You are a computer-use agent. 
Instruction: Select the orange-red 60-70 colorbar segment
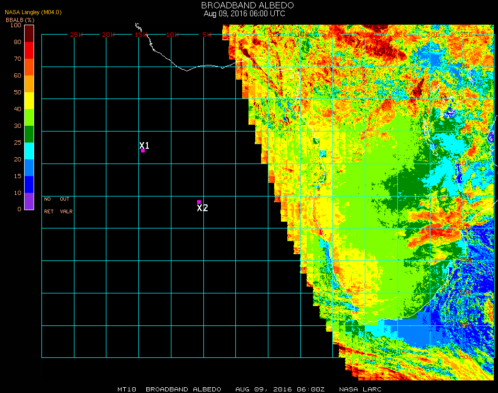(29, 67)
